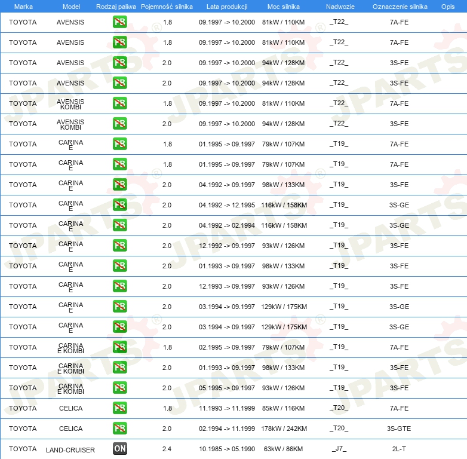Image resolution: width=467 pixels, height=459 pixels.
Task: Click the petrol icon in the CELICA 3S-GTE row
Action: click(x=119, y=428)
